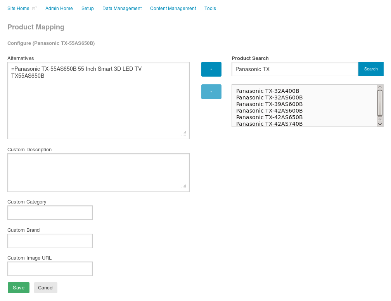Screen dimensions: 391x301
Task: Click into the Custom Description text area
Action: coord(99,173)
